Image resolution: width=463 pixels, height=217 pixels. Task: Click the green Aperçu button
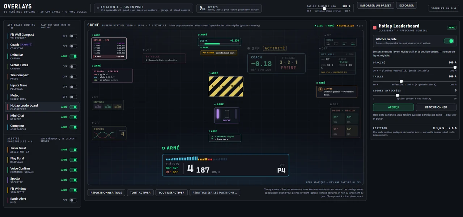[393, 107]
